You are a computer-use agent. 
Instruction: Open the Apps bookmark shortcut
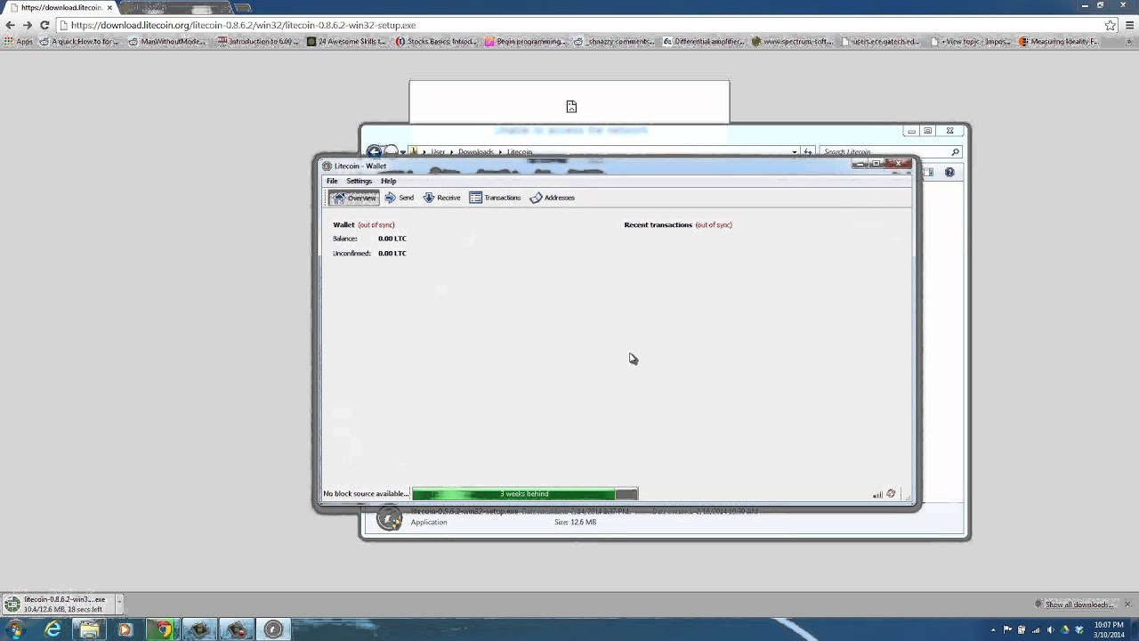tap(19, 41)
